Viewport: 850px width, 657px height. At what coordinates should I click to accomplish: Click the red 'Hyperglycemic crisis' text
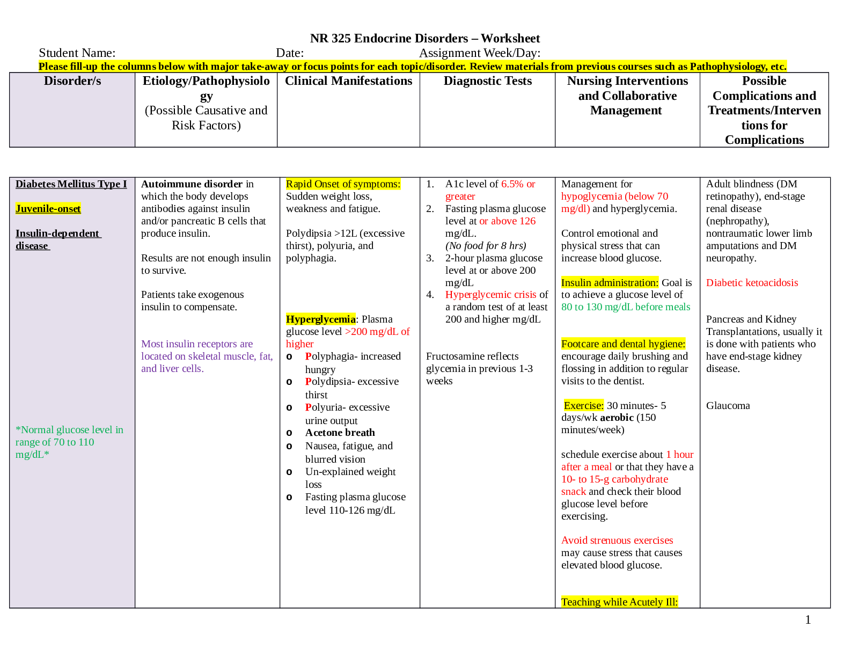pos(491,295)
